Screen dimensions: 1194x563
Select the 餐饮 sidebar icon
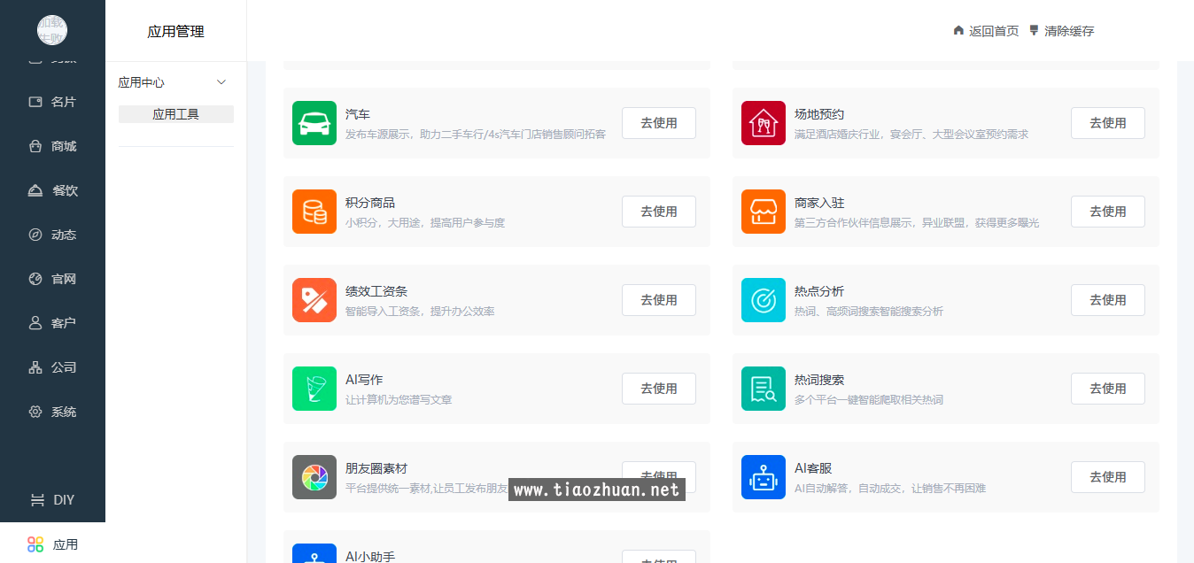pyautogui.click(x=35, y=190)
